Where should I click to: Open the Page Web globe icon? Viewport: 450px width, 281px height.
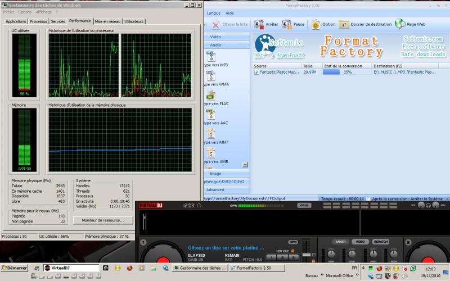click(400, 24)
